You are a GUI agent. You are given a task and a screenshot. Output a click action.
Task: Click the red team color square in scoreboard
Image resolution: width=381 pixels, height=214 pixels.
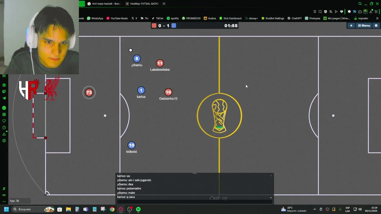(154, 26)
